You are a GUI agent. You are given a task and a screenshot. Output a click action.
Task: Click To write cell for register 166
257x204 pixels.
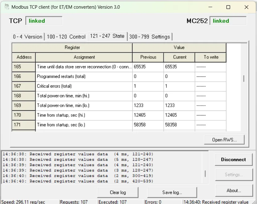pos(211,76)
